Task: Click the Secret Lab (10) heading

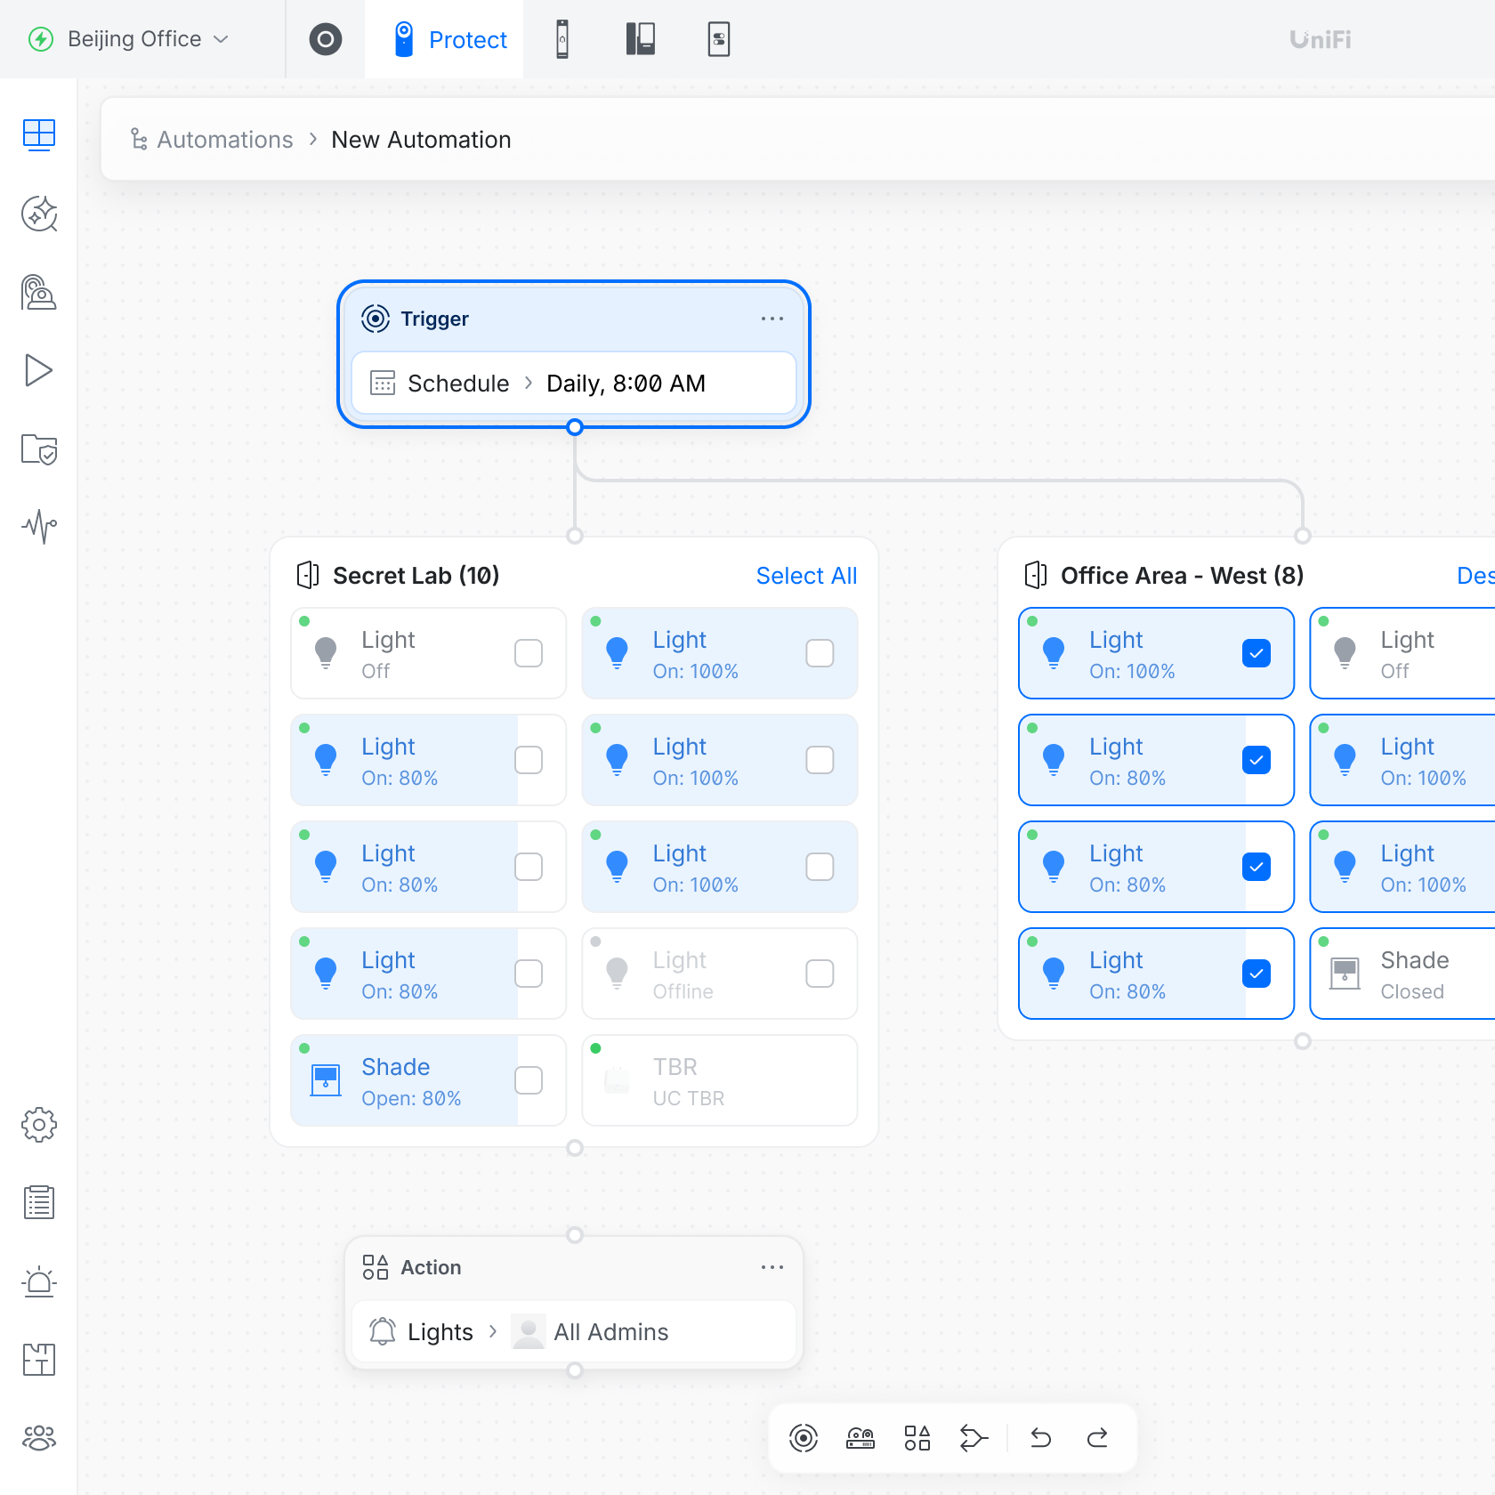Action: click(416, 576)
